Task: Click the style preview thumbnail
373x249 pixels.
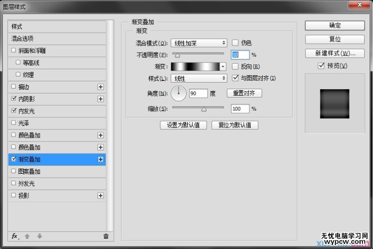Action: (334, 104)
